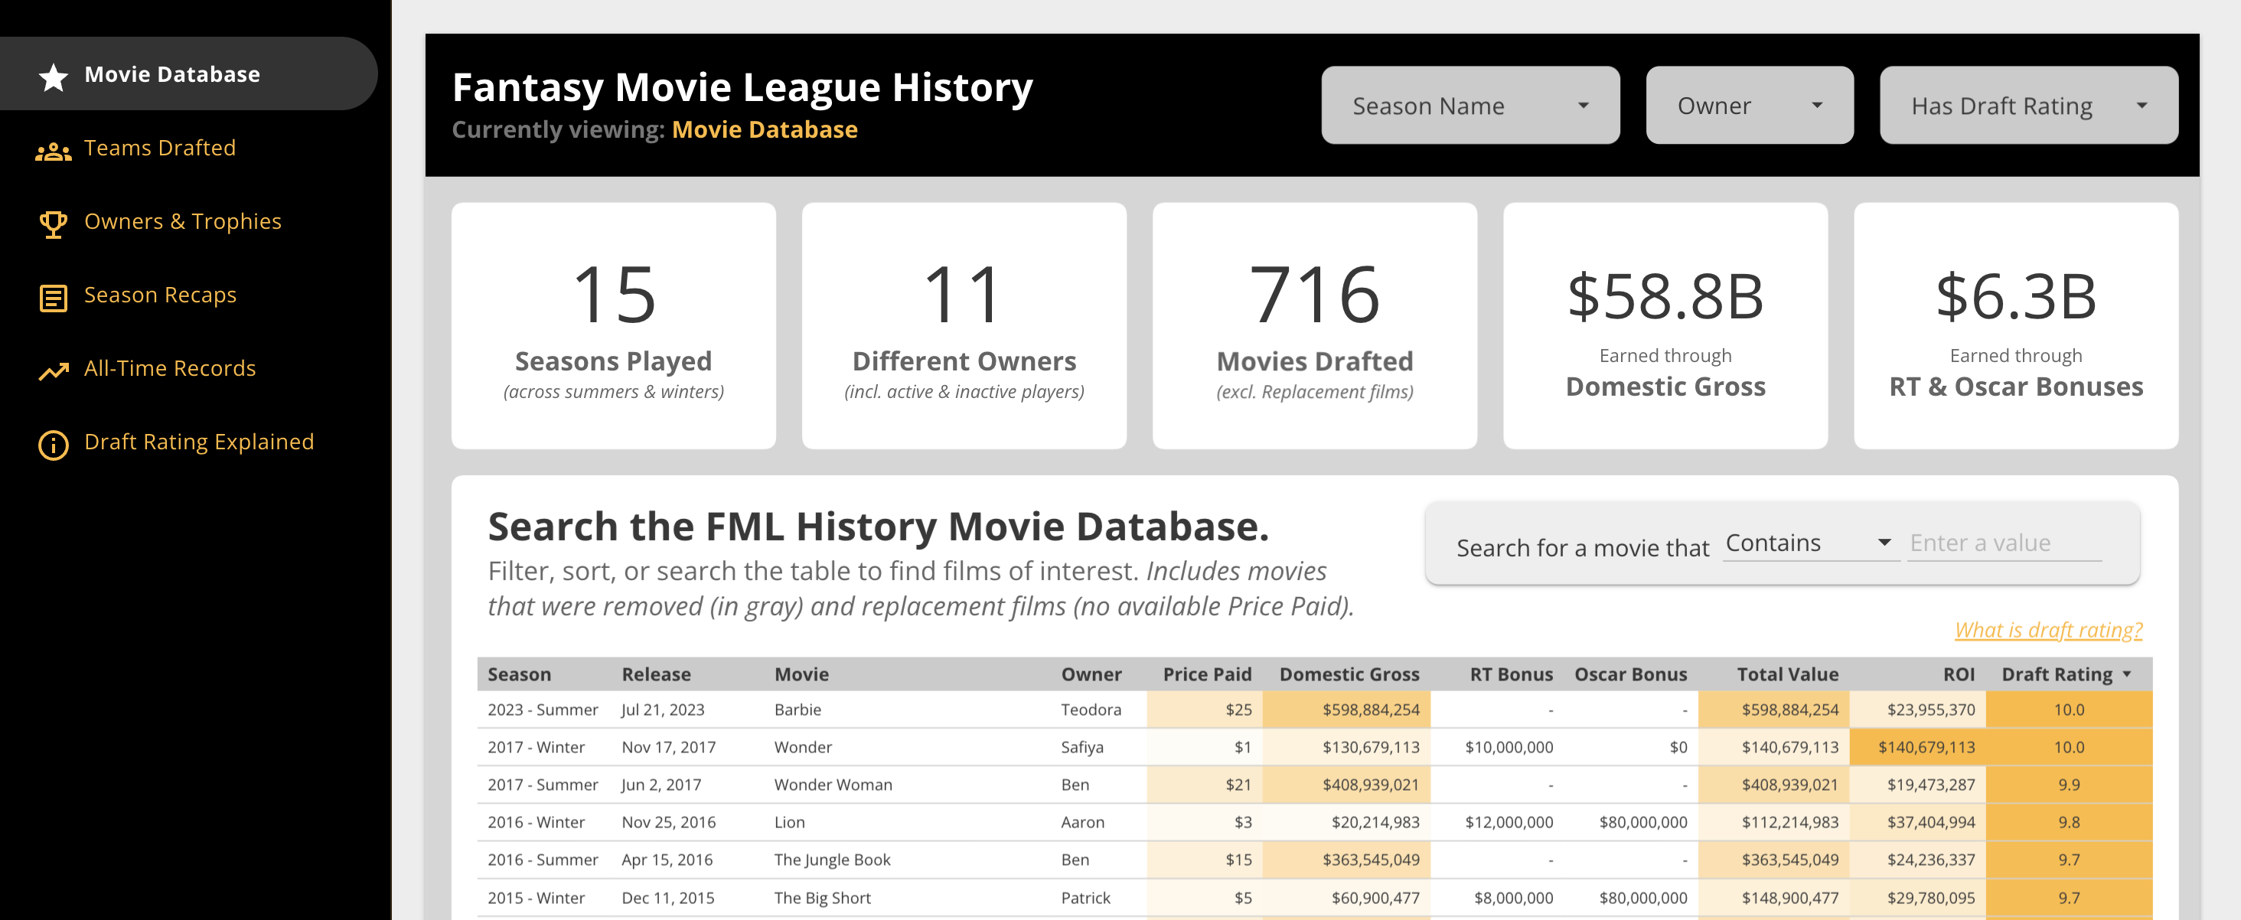The height and width of the screenshot is (920, 2241).
Task: Sort table by Release column header
Action: click(656, 674)
